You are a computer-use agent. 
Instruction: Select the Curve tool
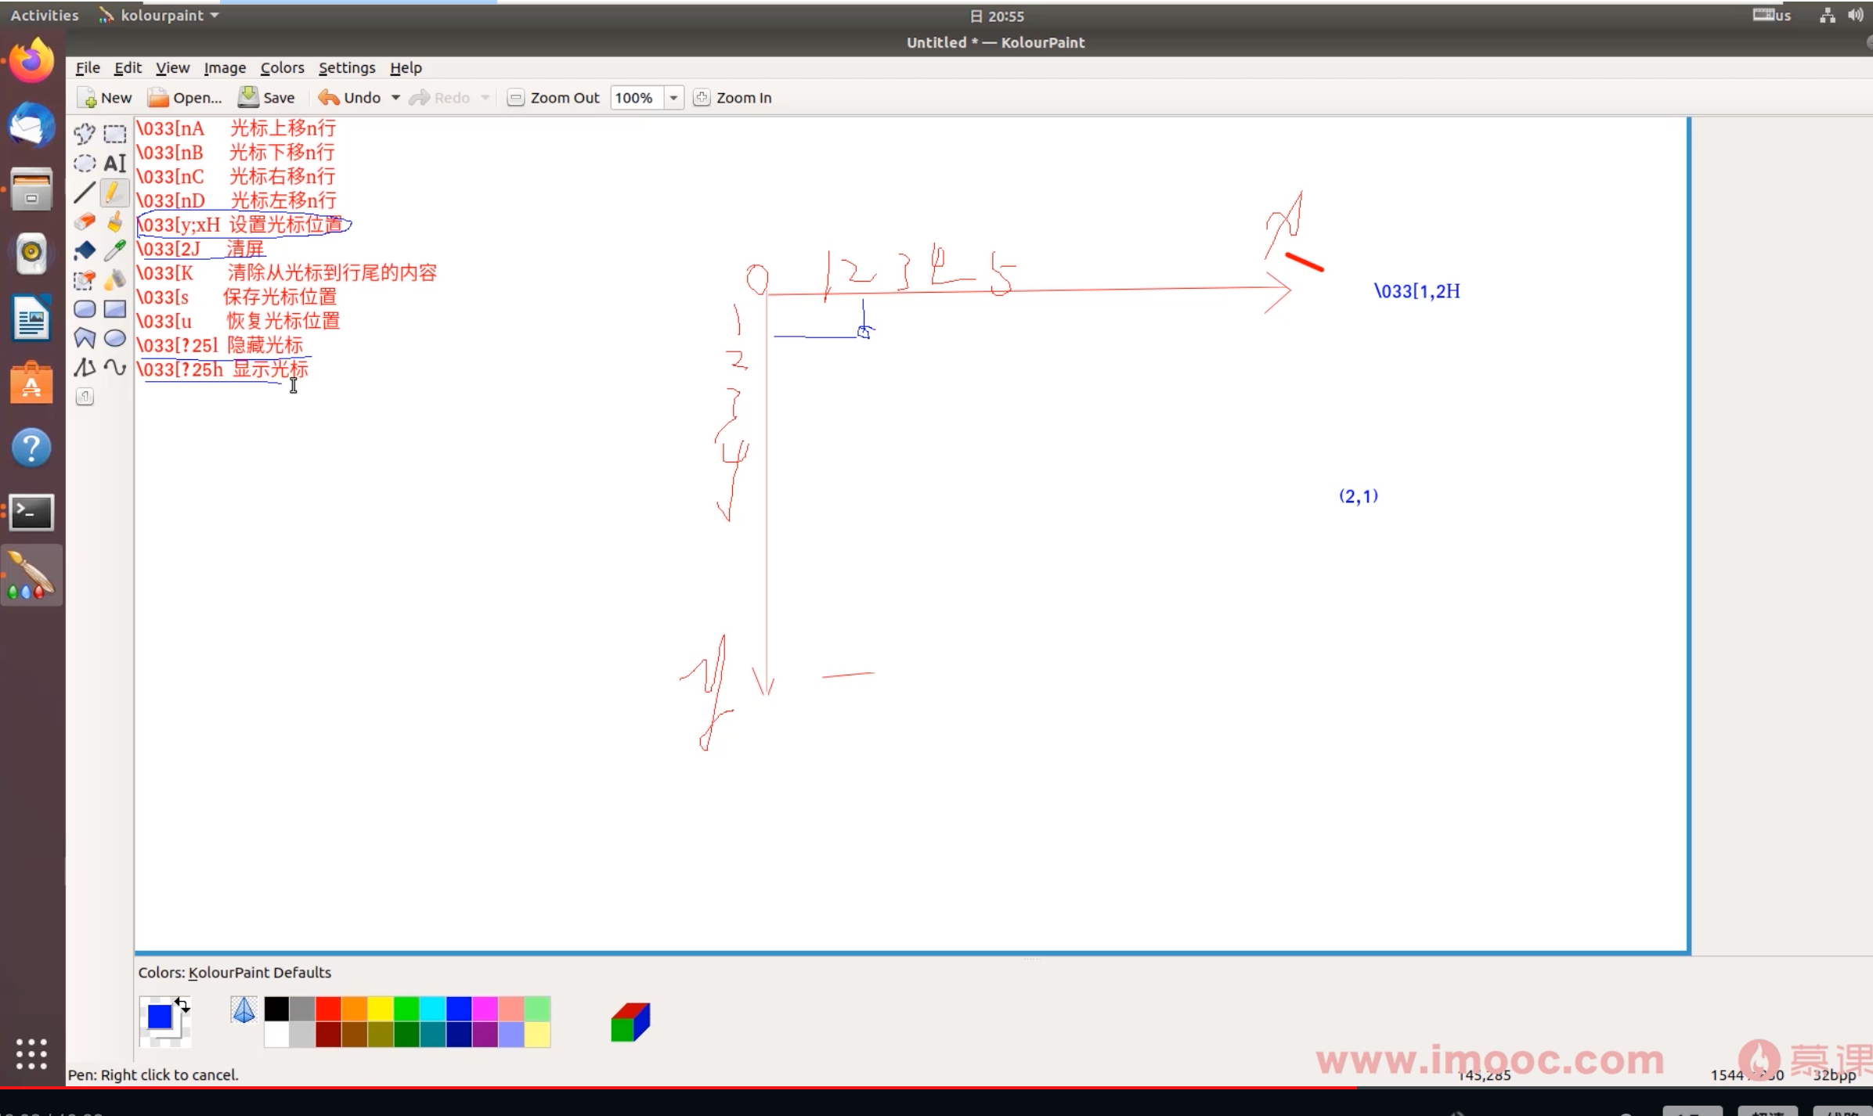[x=115, y=367]
